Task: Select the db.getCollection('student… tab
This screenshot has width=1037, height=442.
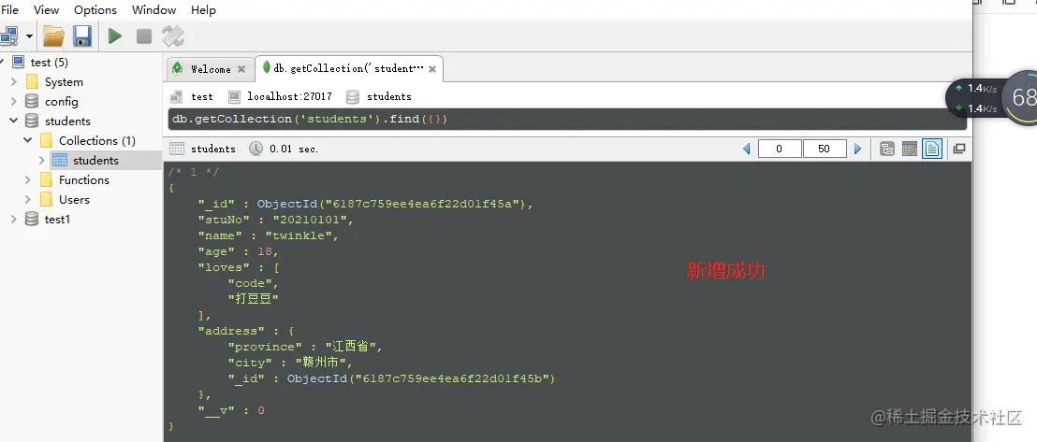Action: 348,68
